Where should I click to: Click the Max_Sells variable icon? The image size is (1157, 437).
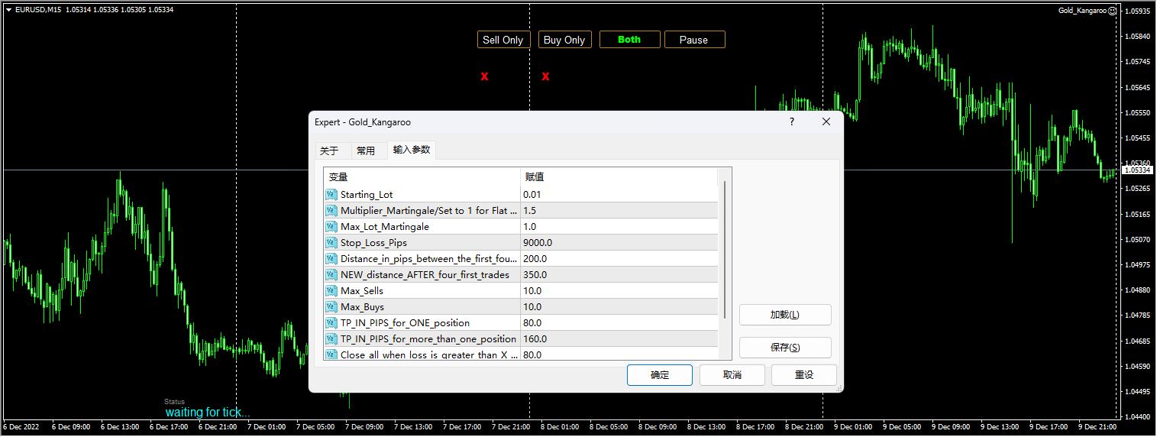click(x=331, y=291)
